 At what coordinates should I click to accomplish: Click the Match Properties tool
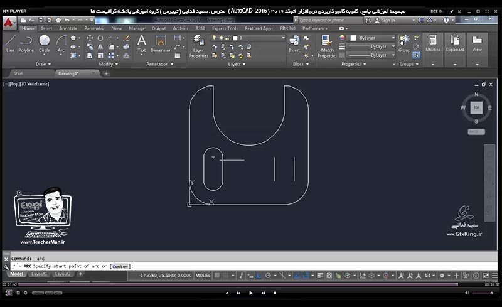(x=327, y=46)
